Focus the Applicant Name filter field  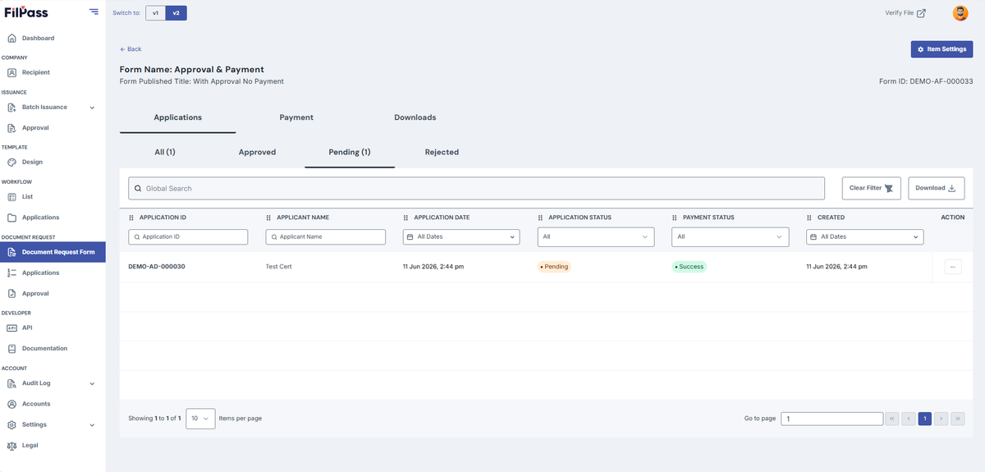pyautogui.click(x=325, y=236)
